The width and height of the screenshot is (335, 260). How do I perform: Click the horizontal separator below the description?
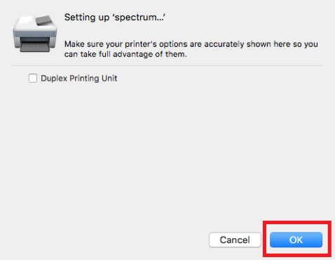point(167,66)
